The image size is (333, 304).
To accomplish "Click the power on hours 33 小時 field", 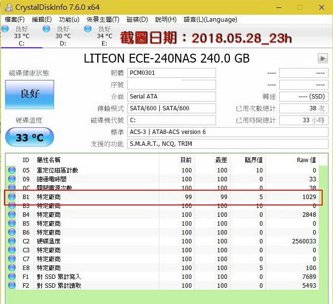I will pos(304,120).
